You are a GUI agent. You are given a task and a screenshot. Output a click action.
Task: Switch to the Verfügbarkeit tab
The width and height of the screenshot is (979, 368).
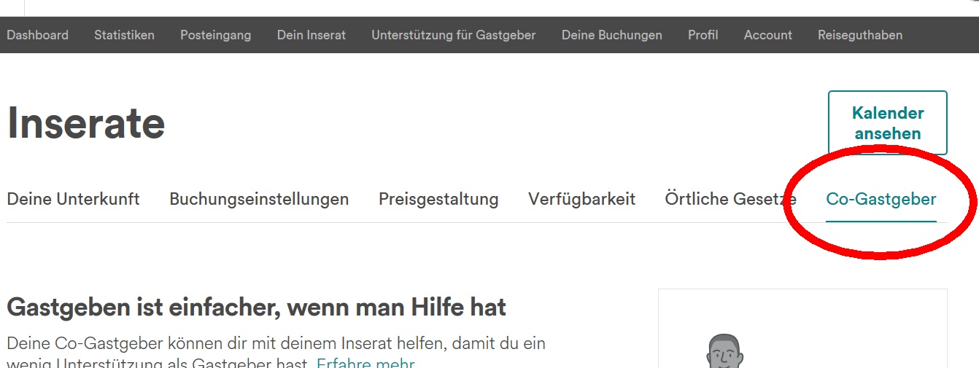coord(581,199)
